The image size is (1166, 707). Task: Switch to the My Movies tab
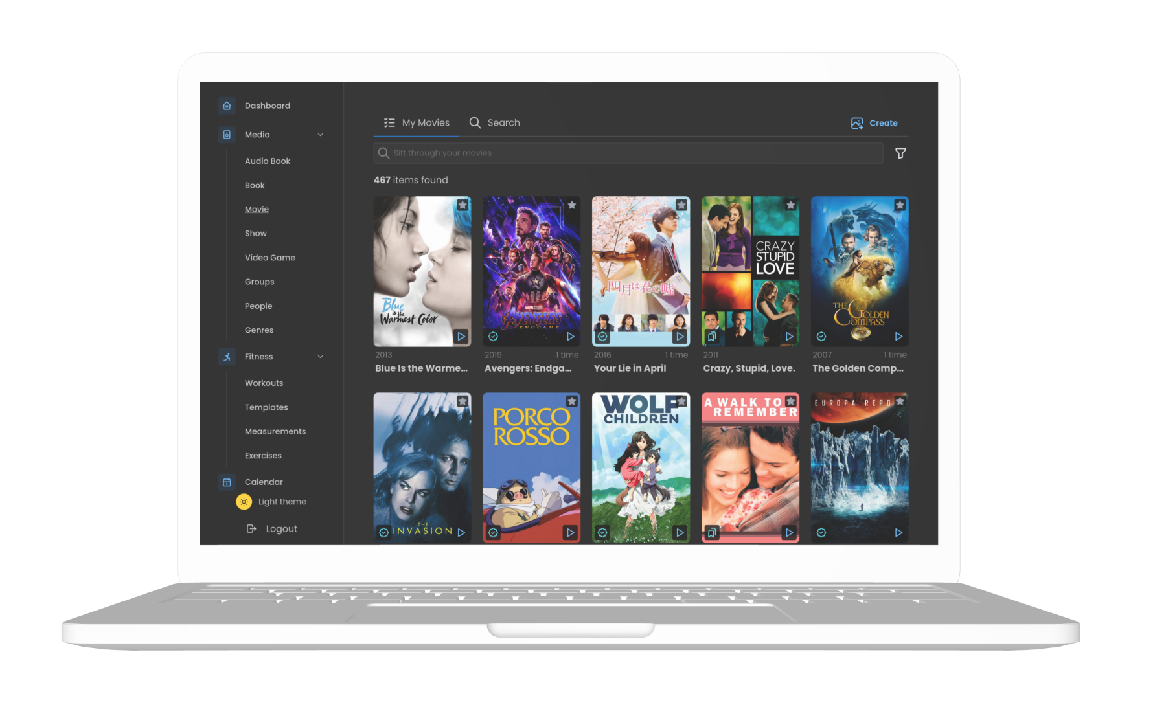click(x=417, y=122)
